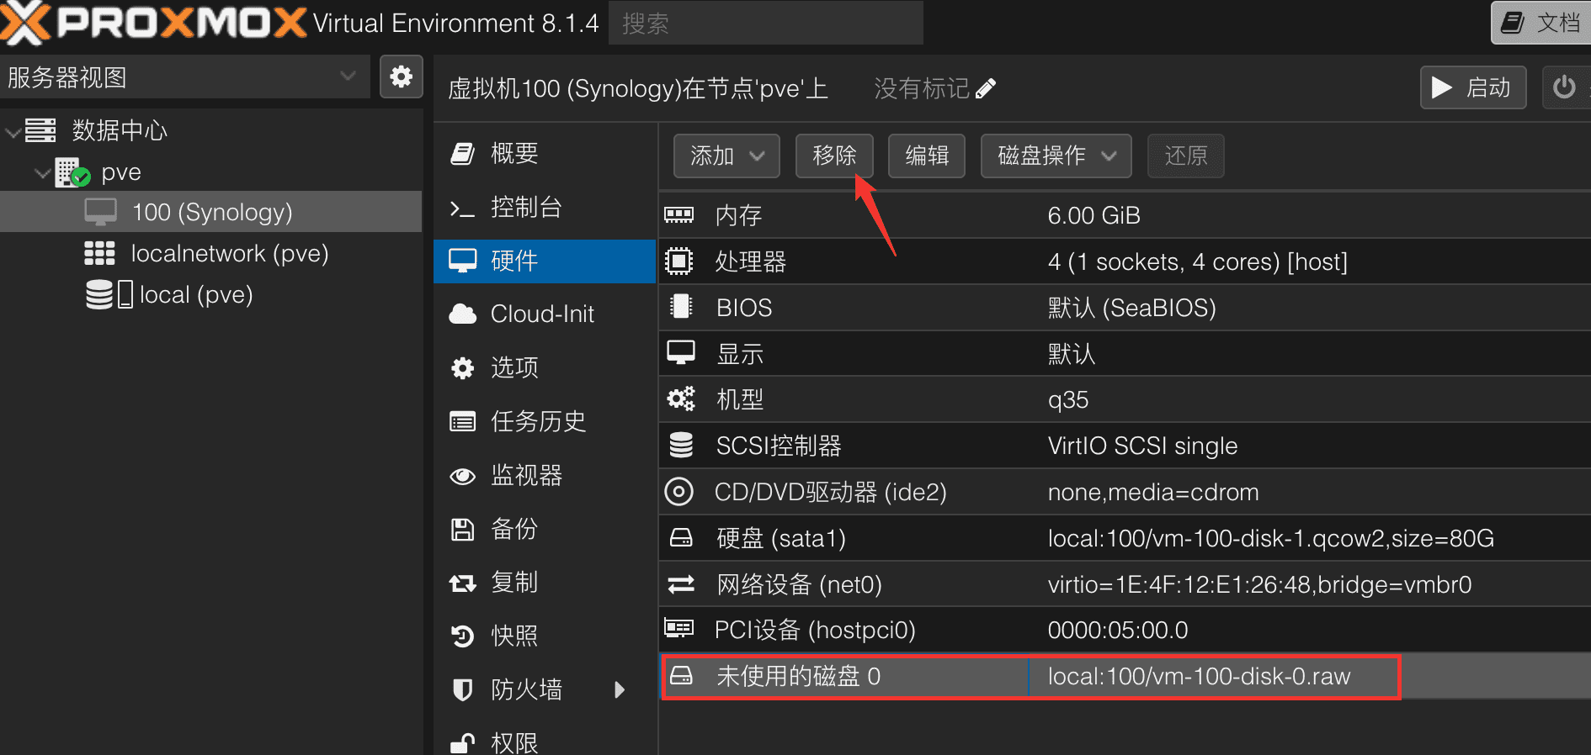Select local (pve) storage item
1591x755 pixels.
(x=196, y=294)
